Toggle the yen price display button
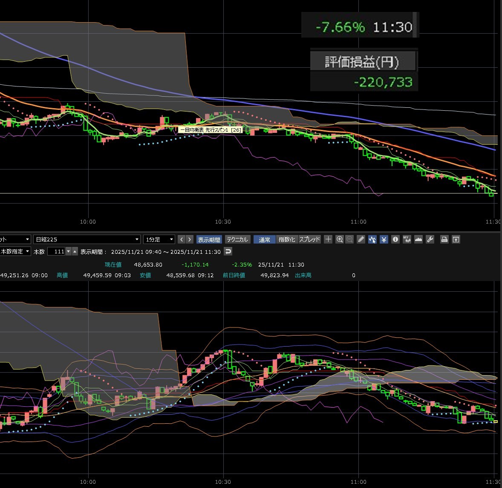502x488 pixels. (384, 239)
